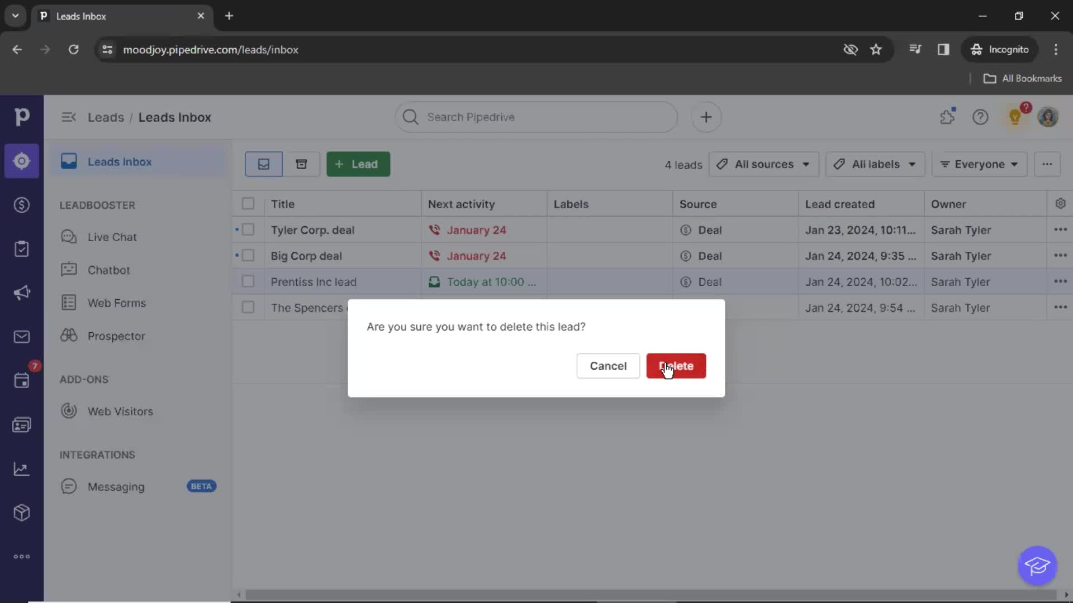1073x603 pixels.
Task: Search in the Pipedrive search field
Action: (536, 116)
